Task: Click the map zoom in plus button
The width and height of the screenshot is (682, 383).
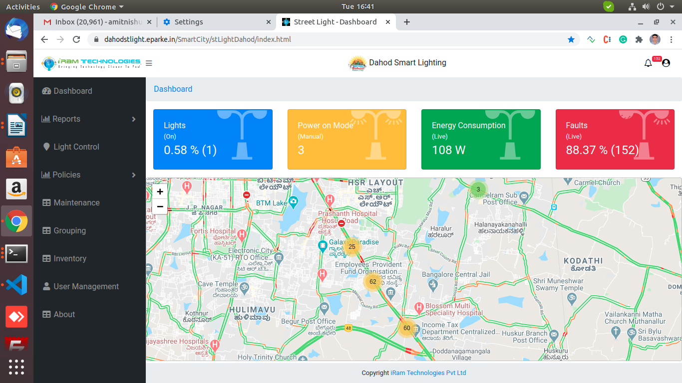Action: (x=160, y=191)
